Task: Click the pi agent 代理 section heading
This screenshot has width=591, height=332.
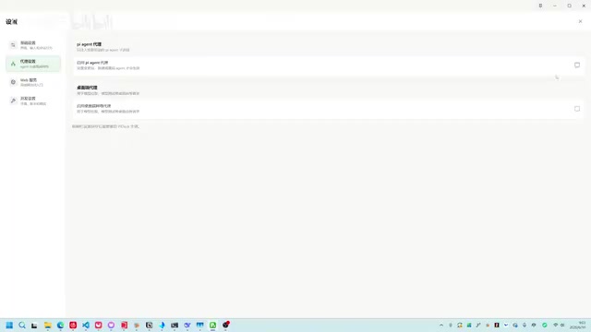Action: point(89,44)
